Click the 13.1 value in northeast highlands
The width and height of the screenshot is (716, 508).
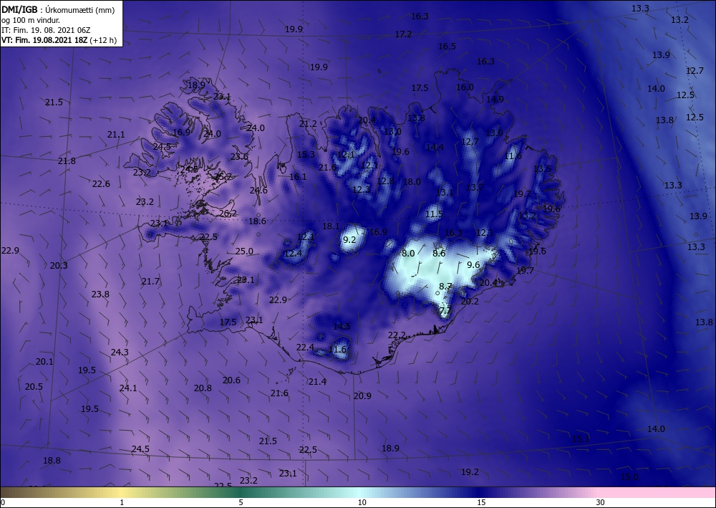pyautogui.click(x=445, y=192)
